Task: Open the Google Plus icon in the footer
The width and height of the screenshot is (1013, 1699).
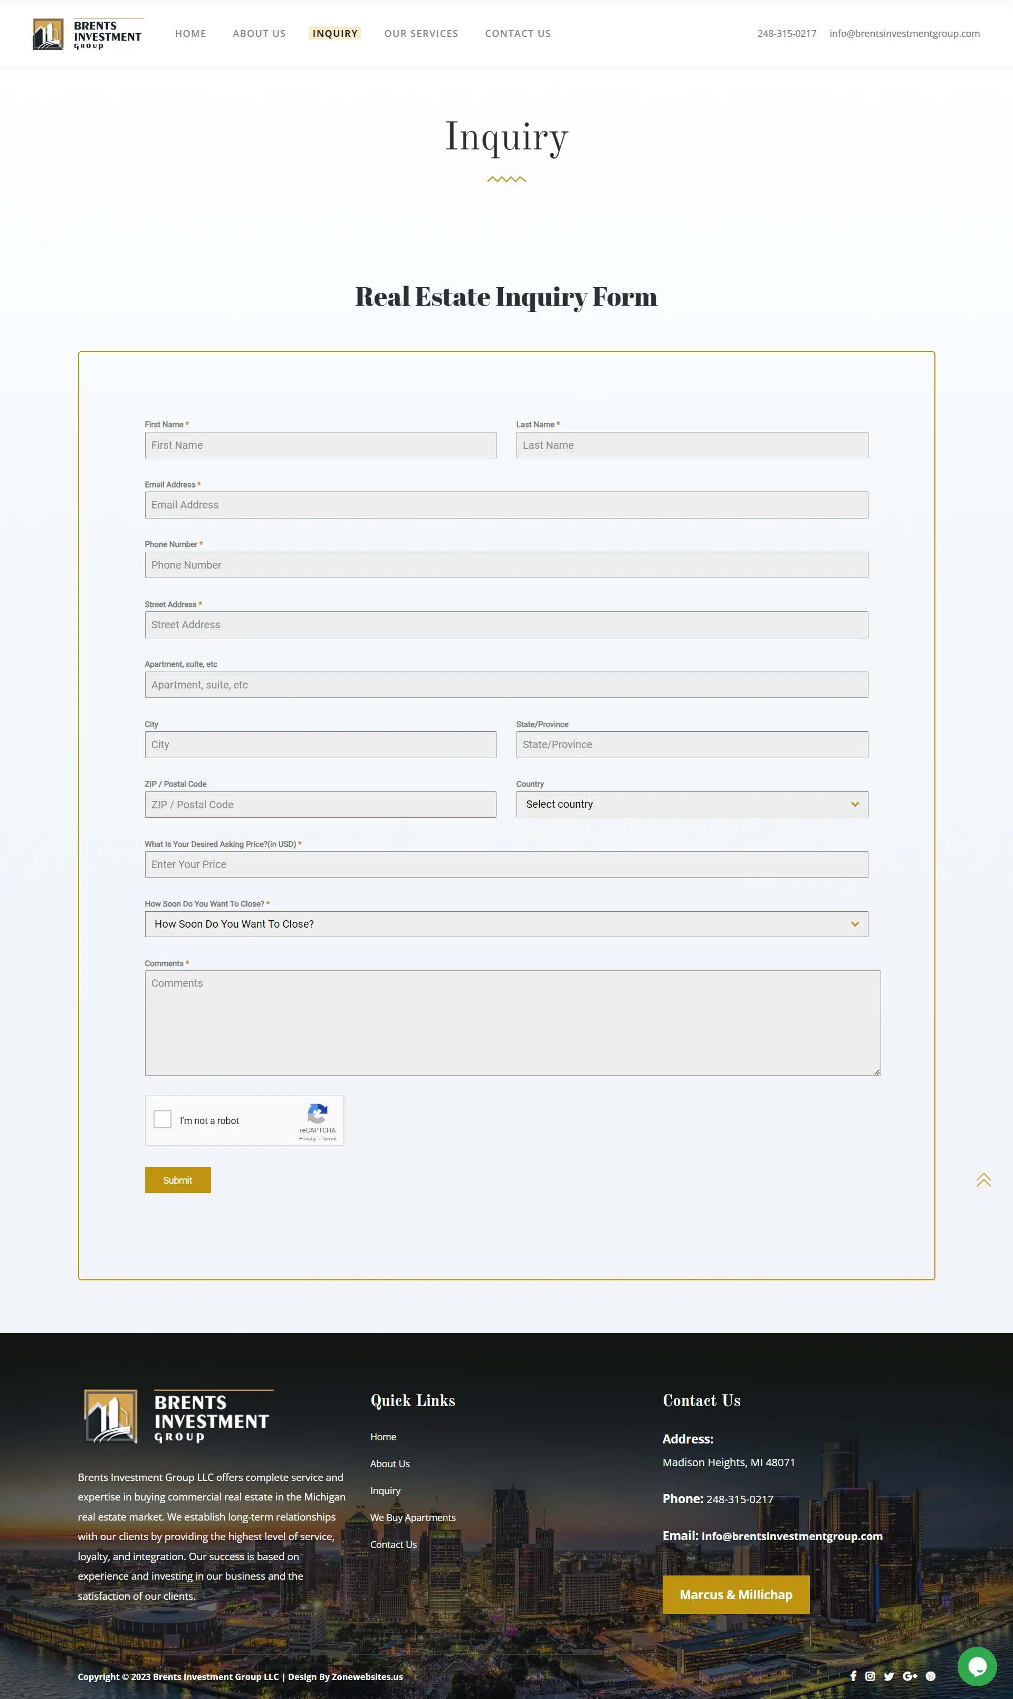Action: tap(910, 1676)
